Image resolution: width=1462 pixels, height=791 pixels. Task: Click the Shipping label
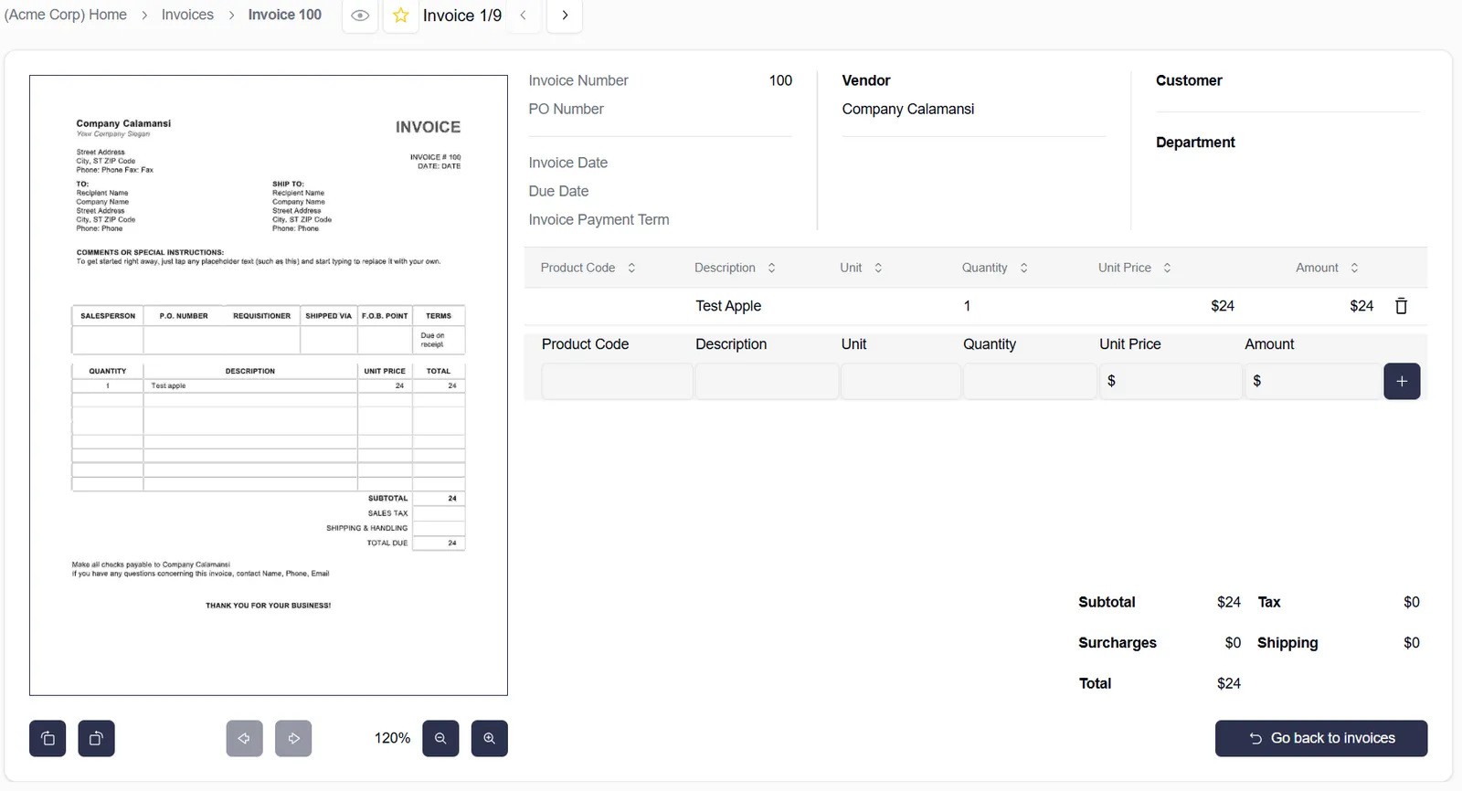[x=1287, y=643]
